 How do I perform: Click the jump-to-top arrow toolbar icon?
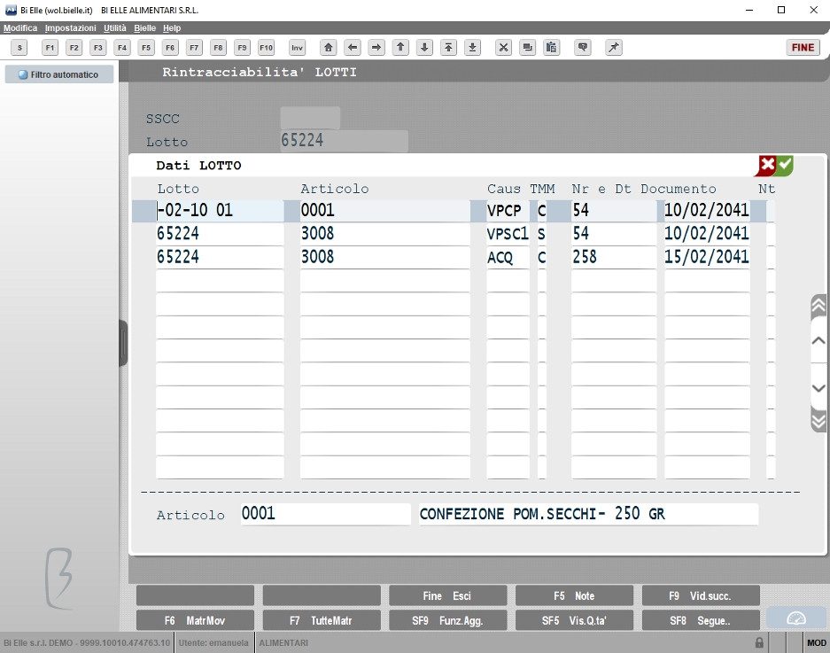click(x=448, y=48)
